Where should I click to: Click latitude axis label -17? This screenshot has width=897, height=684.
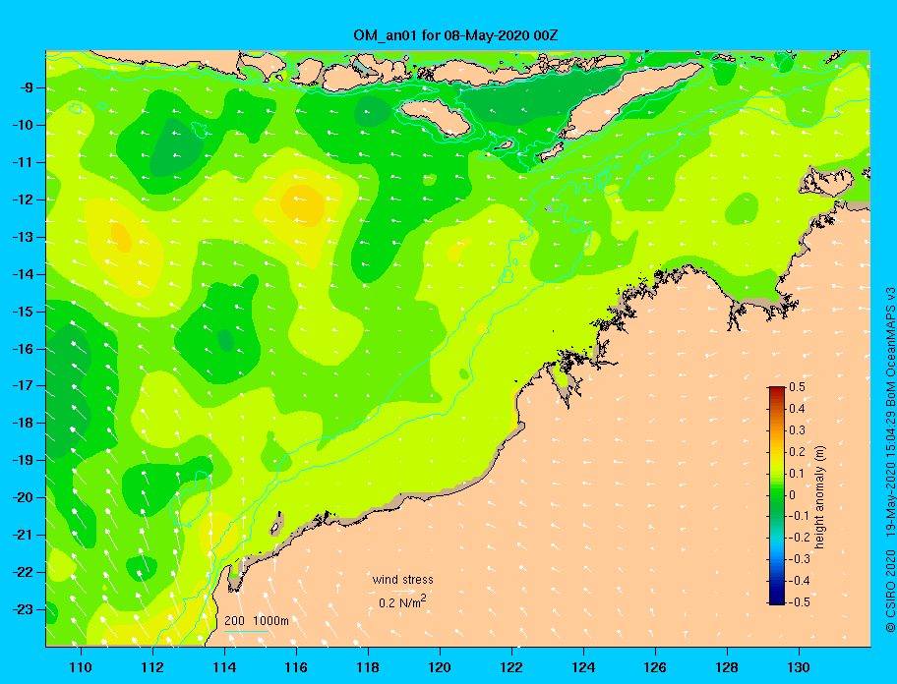pyautogui.click(x=23, y=385)
